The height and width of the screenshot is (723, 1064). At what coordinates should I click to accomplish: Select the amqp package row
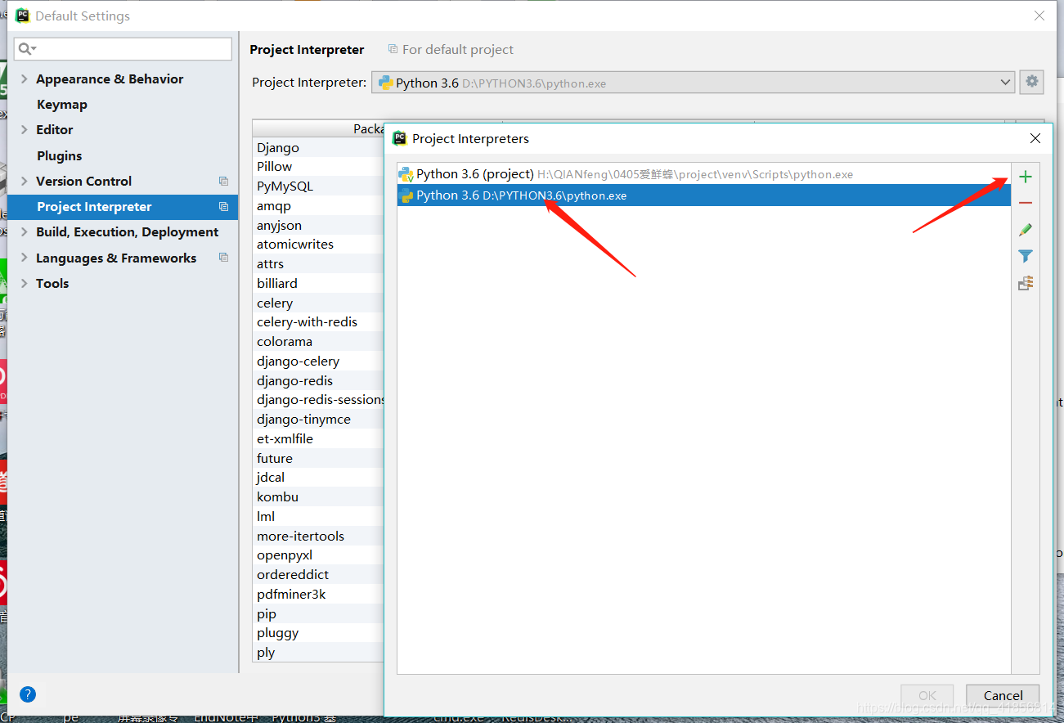click(x=318, y=205)
